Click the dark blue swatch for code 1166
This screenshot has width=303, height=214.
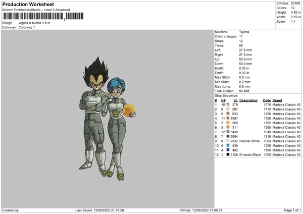coord(228,150)
